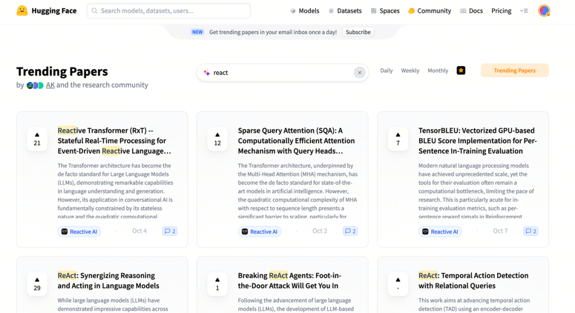Open the Models menu item

tap(305, 11)
